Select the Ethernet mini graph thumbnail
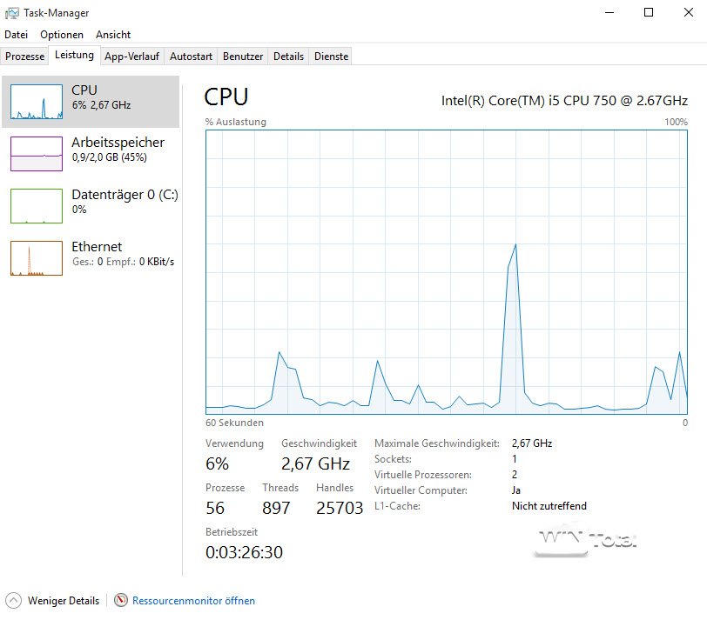The image size is (707, 620). pos(37,258)
